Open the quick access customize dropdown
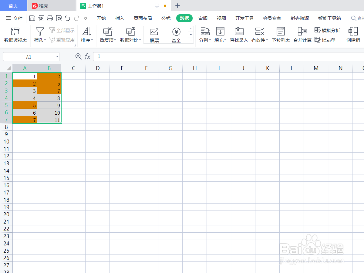The image size is (364, 273). tap(86, 19)
